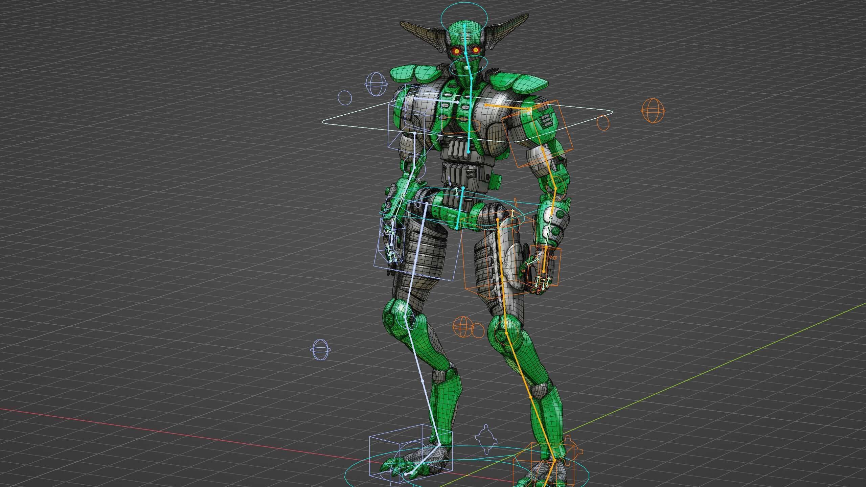Image resolution: width=866 pixels, height=487 pixels.
Task: Select orange wireframe sphere at far right
Action: coord(653,111)
